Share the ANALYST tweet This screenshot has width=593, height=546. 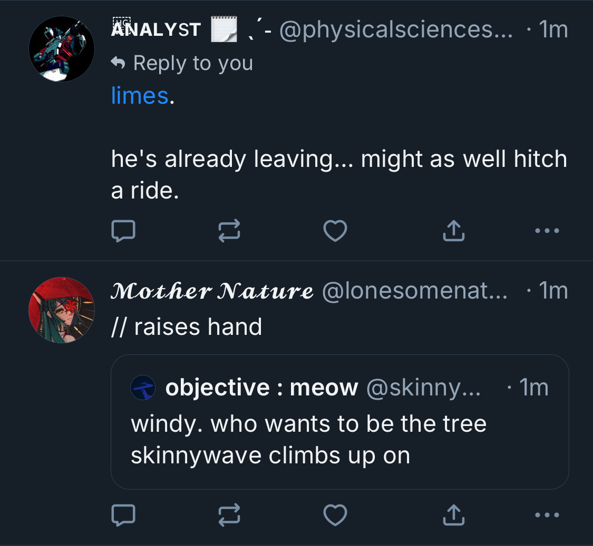(454, 231)
